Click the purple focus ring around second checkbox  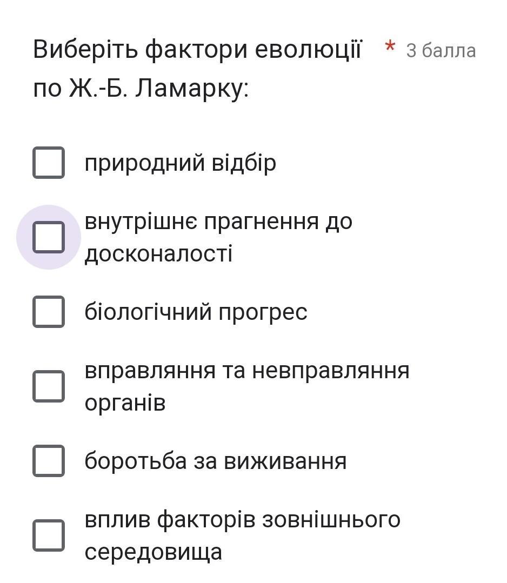(49, 237)
